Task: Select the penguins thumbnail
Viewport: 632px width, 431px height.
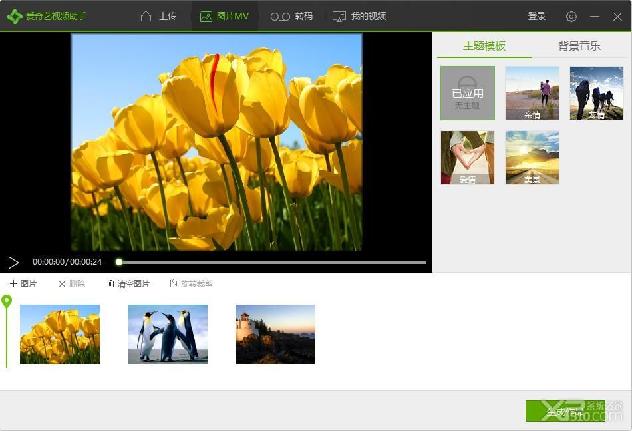Action: [x=168, y=335]
